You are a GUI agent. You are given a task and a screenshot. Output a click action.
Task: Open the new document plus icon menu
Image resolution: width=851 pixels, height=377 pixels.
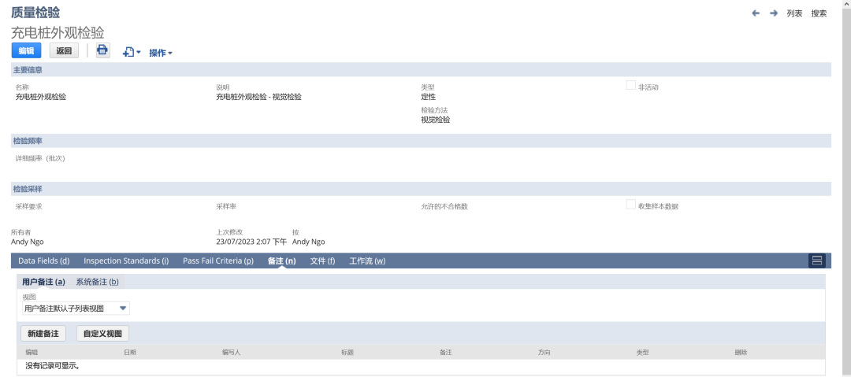(132, 53)
